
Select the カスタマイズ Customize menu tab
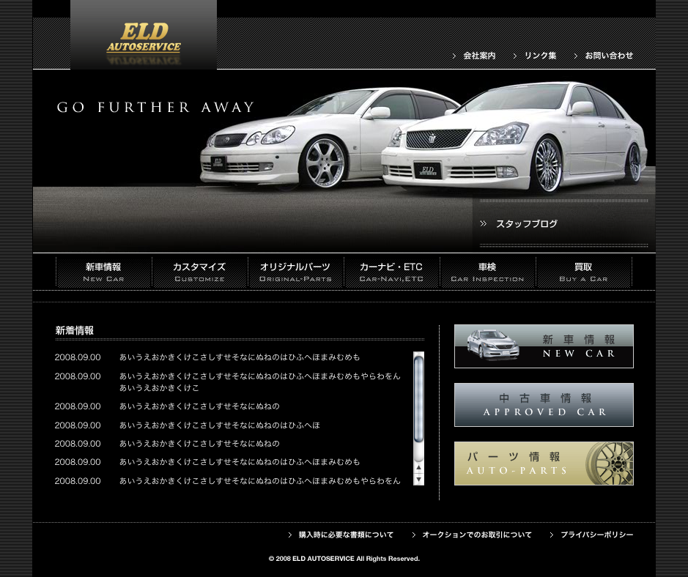click(x=199, y=272)
